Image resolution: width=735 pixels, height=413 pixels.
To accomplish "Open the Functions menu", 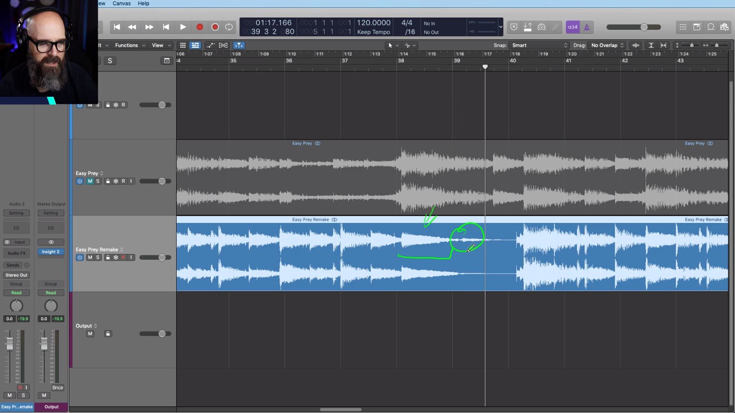I will pos(130,46).
